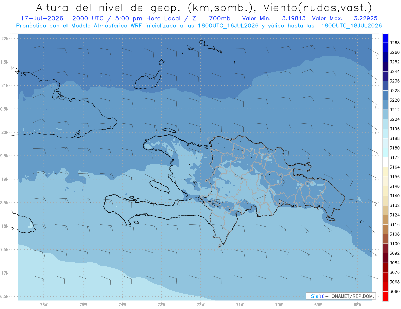This screenshot has width=401, height=309.
Task: Click the legend value '3100'
Action: 395,244
